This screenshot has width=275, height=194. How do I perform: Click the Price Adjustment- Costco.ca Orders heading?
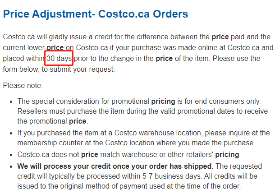point(96,14)
